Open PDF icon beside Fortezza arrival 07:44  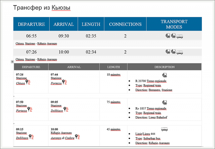point(66,82)
